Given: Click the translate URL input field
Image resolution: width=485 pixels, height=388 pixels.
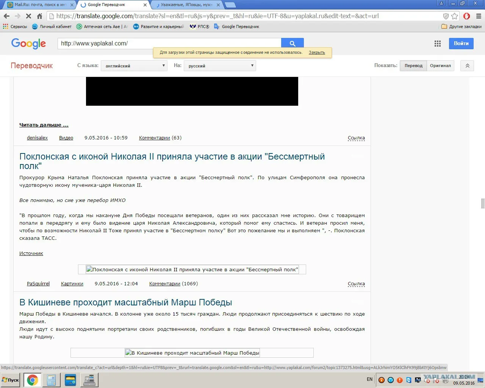Looking at the screenshot, I should pos(169,43).
